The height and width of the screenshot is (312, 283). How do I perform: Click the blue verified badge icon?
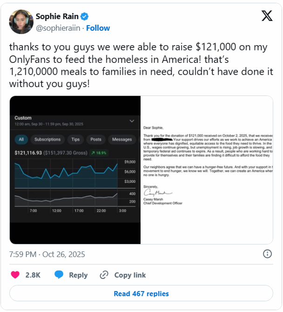[x=84, y=17]
